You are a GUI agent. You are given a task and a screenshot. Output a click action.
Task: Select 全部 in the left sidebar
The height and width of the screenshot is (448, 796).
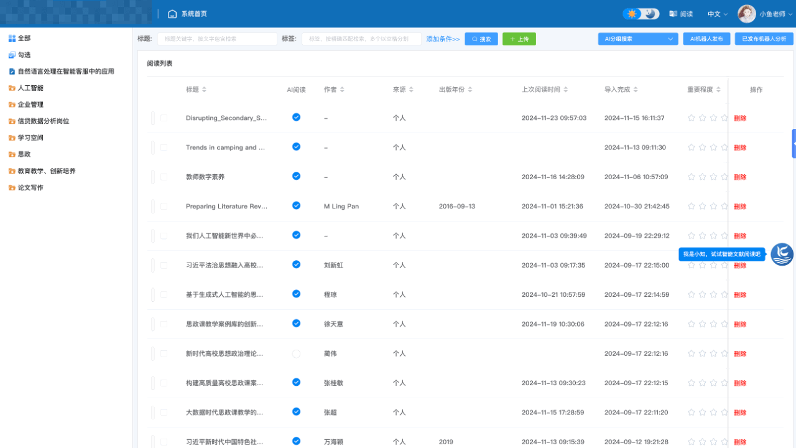click(24, 38)
